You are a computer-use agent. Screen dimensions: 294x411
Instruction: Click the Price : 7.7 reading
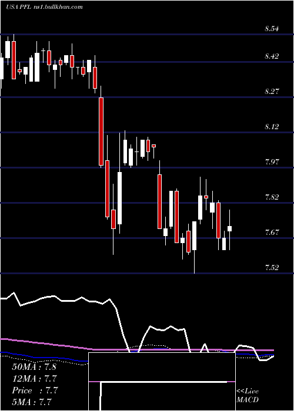(34, 390)
